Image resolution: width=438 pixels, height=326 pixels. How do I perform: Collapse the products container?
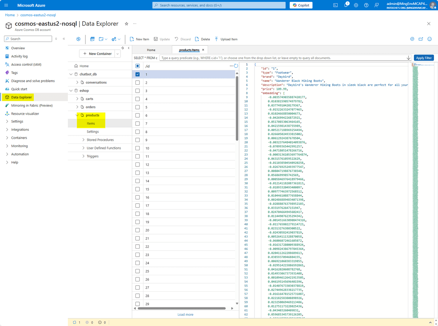(77, 115)
